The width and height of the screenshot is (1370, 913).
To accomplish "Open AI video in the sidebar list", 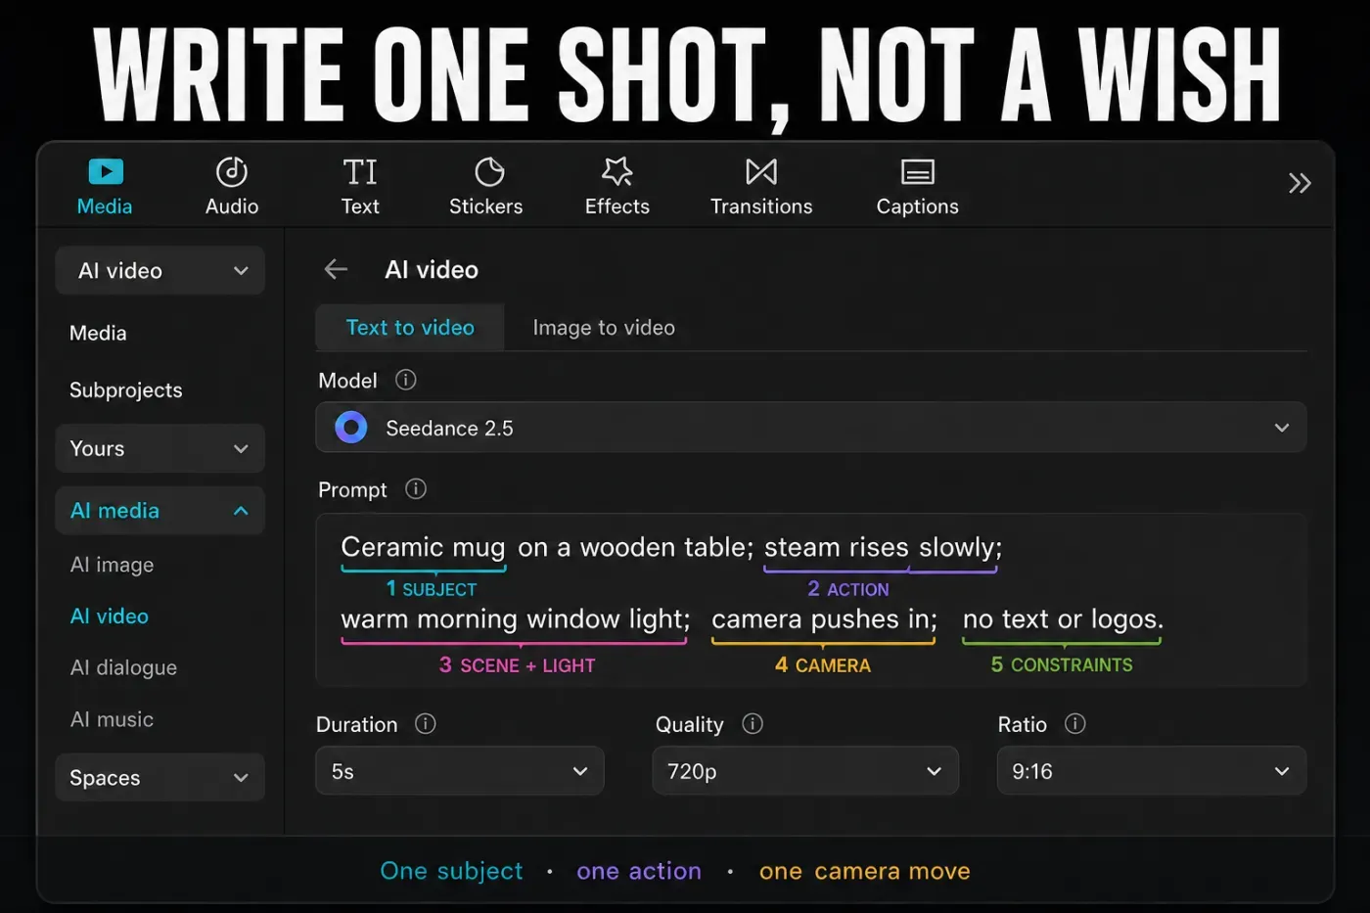I will 110,616.
